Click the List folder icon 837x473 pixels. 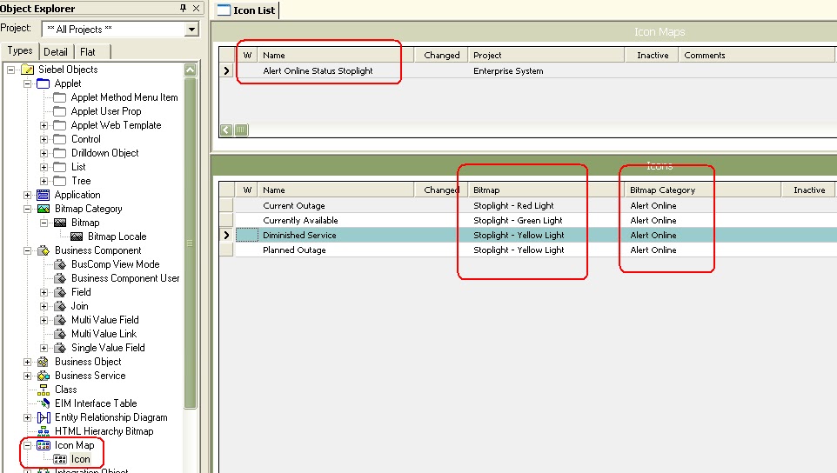tap(60, 167)
